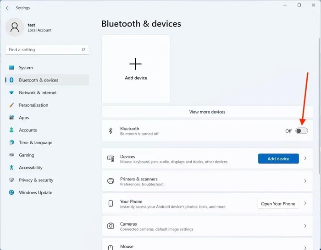Click the blue Add device button
This screenshot has width=321, height=250.
pos(278,158)
